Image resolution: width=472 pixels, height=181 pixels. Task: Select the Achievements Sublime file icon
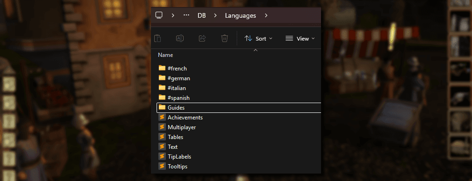[162, 117]
